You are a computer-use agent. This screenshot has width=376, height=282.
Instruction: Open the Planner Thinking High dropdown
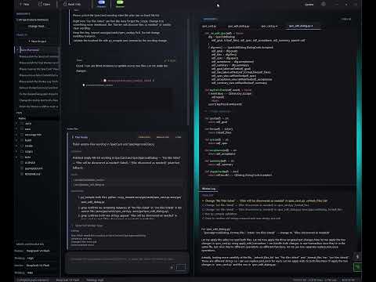tap(31, 258)
